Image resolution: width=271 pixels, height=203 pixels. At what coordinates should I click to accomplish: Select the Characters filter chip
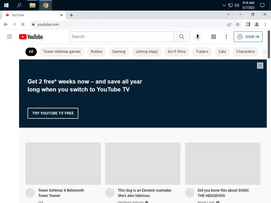pyautogui.click(x=245, y=52)
